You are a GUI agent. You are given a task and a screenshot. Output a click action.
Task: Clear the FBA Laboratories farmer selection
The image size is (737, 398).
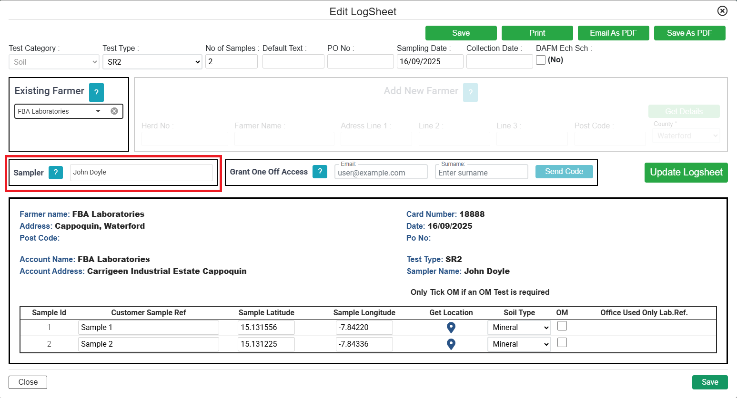(x=114, y=111)
